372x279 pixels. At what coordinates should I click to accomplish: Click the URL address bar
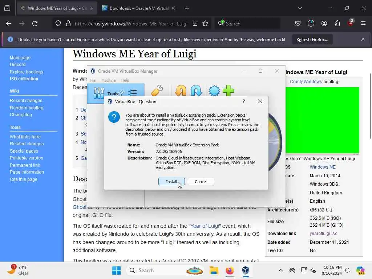(131, 24)
